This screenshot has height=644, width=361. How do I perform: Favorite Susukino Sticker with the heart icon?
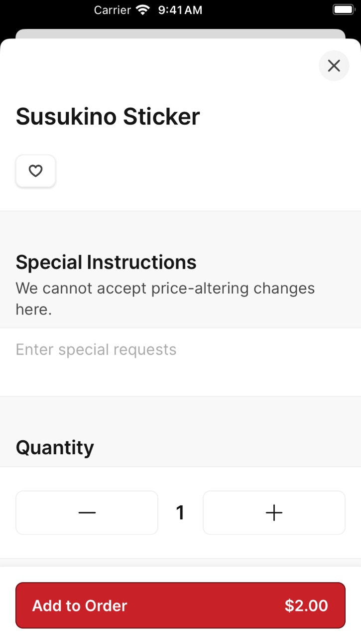point(35,171)
